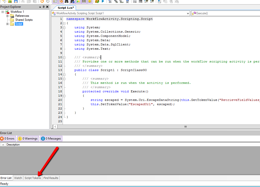Expand the Script folder tree node
The height and width of the screenshot is (187, 260).
pyautogui.click(x=7, y=24)
